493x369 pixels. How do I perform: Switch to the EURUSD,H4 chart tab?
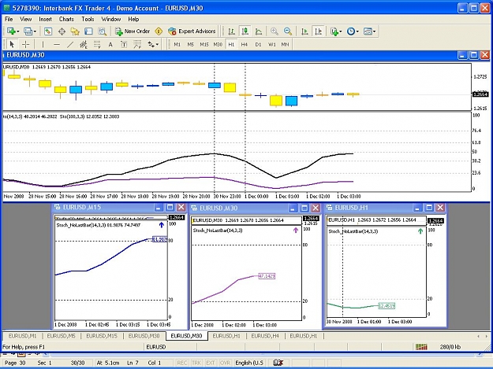coord(265,336)
